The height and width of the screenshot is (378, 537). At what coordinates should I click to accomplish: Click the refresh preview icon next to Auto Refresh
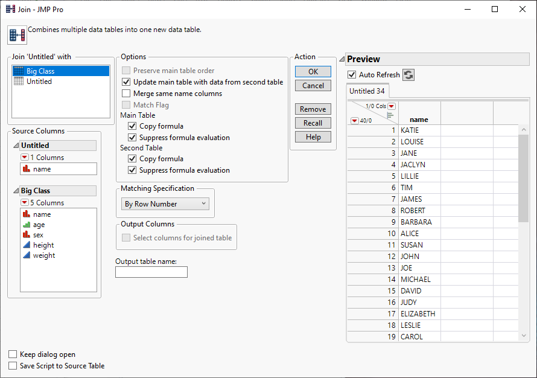pos(408,75)
